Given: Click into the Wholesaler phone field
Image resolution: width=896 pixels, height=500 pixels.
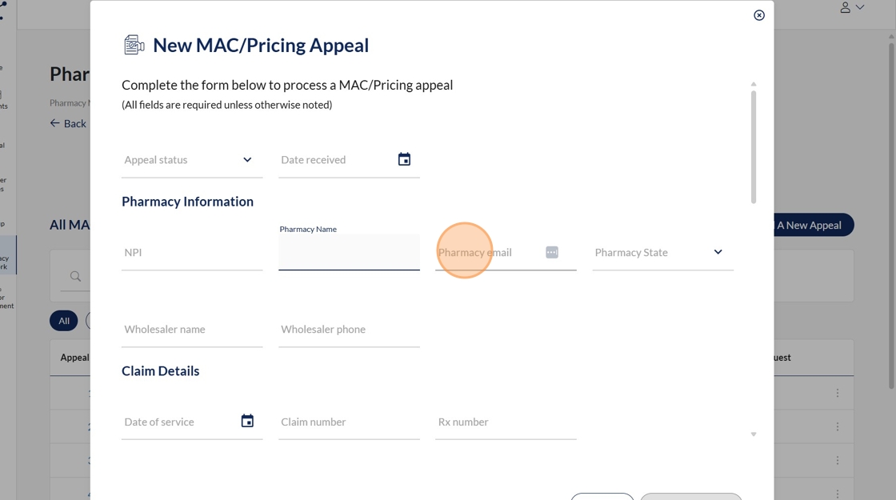Looking at the screenshot, I should tap(349, 330).
